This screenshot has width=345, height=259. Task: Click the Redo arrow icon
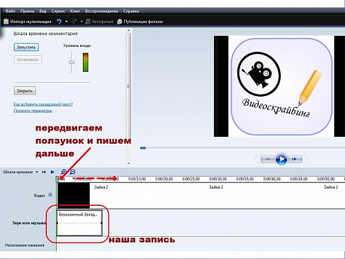(x=75, y=21)
